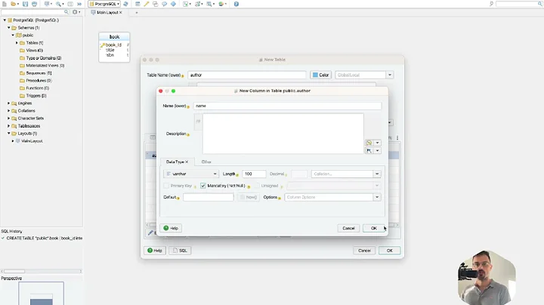The width and height of the screenshot is (544, 305).
Task: Close the Main Layout tab
Action: (x=121, y=12)
